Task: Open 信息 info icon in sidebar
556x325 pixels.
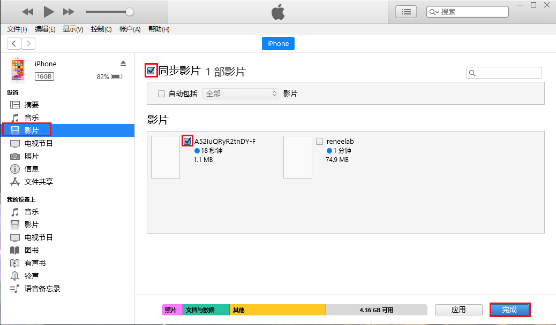Action: point(15,169)
